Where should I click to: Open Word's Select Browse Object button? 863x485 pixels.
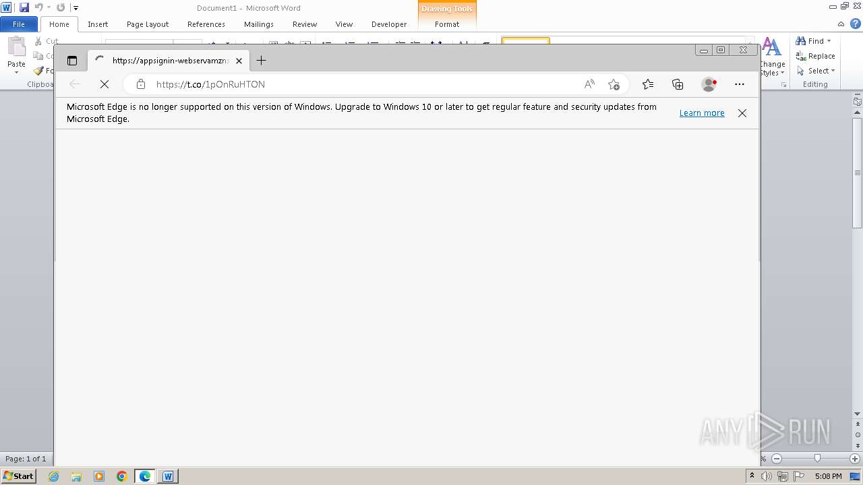point(858,434)
